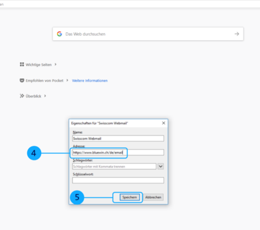Cancel the dialog with Abbrechen

153,197
